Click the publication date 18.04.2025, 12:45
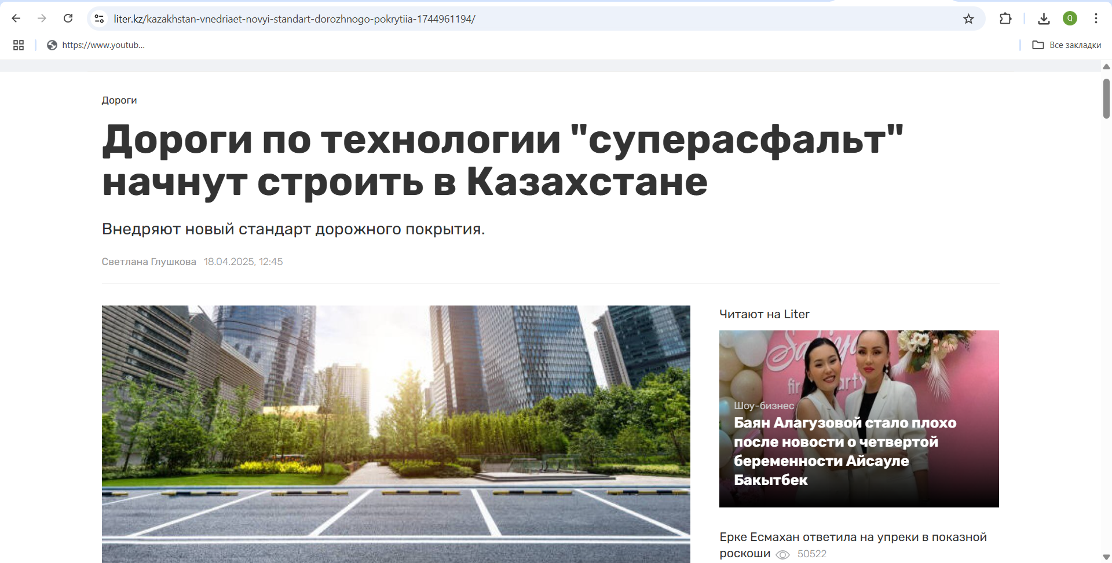The height and width of the screenshot is (563, 1112). 243,262
